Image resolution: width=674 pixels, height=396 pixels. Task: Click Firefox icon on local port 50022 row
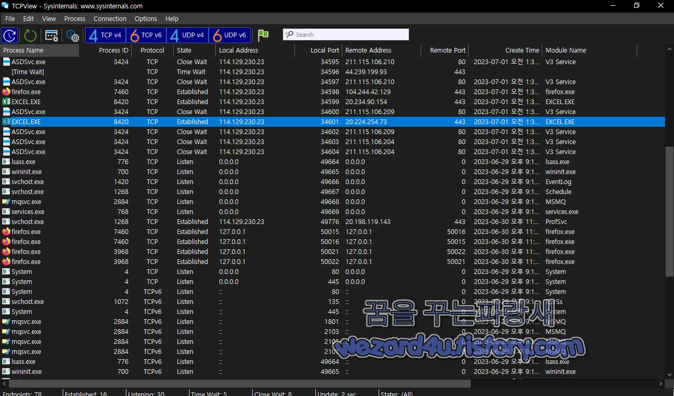coord(6,261)
